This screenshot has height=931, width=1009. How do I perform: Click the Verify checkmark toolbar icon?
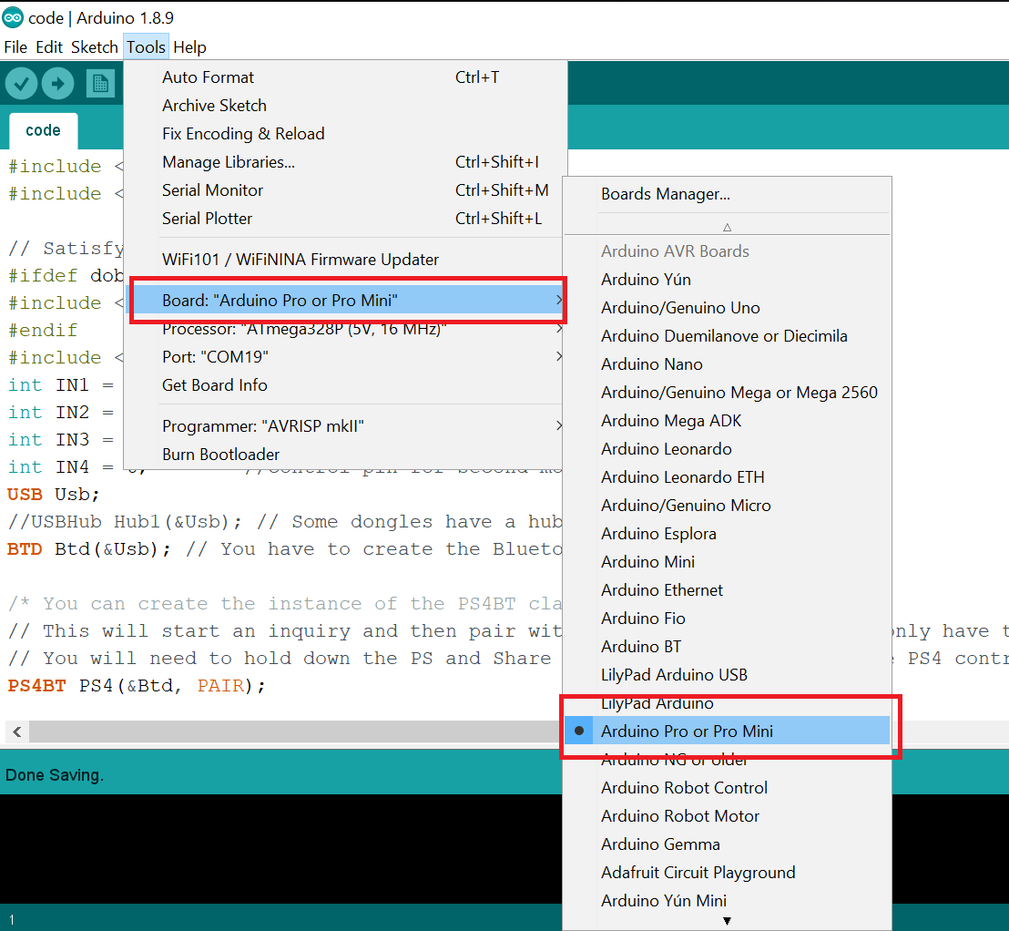coord(21,84)
